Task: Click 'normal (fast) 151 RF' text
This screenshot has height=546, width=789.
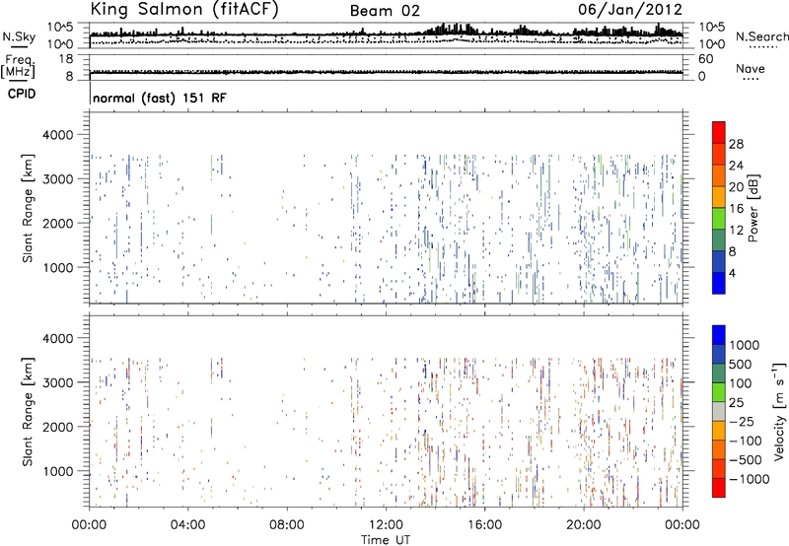Action: pos(160,98)
